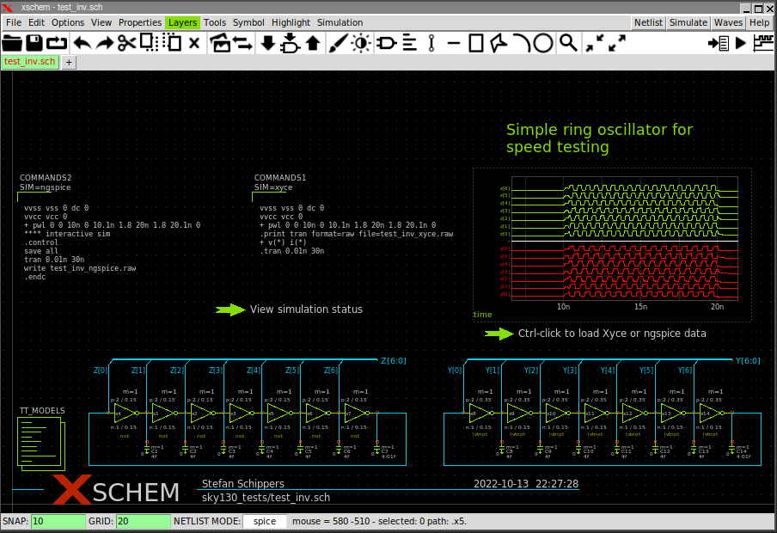
Task: Add a new tab with plus button
Action: point(70,62)
